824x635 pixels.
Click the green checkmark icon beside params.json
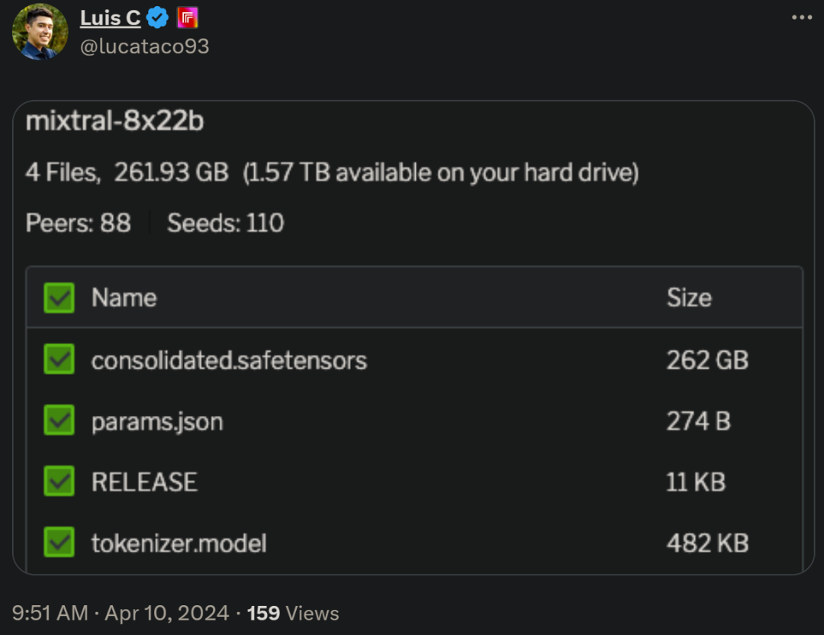click(60, 421)
